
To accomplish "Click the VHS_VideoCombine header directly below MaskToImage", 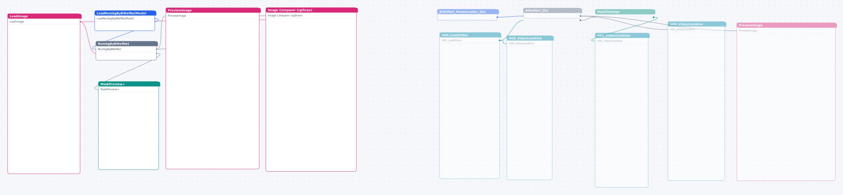I will (622, 35).
